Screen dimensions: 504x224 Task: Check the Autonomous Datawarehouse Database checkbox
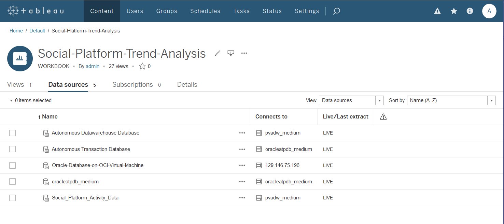(x=13, y=133)
